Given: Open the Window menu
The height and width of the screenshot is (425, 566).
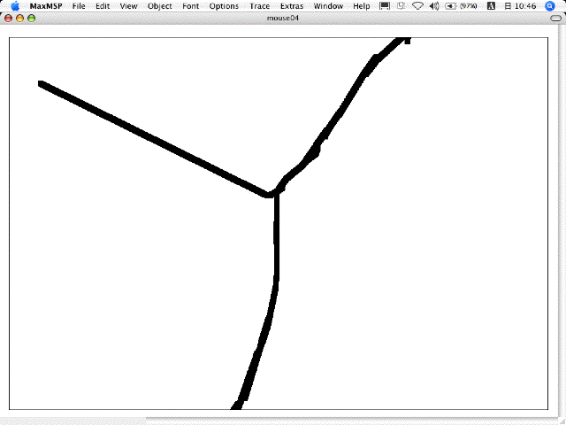Looking at the screenshot, I should tap(328, 6).
